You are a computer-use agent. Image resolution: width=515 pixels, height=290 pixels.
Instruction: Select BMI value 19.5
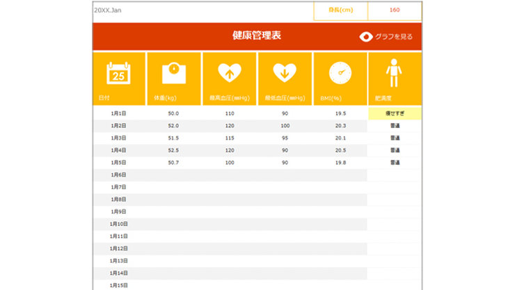tap(340, 113)
